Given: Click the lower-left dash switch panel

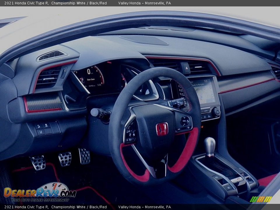Looking at the screenshot, I should (x=47, y=129).
